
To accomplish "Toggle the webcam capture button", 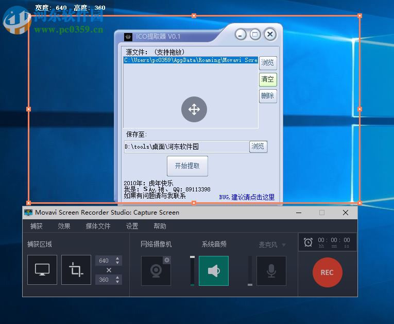I will click(x=156, y=271).
